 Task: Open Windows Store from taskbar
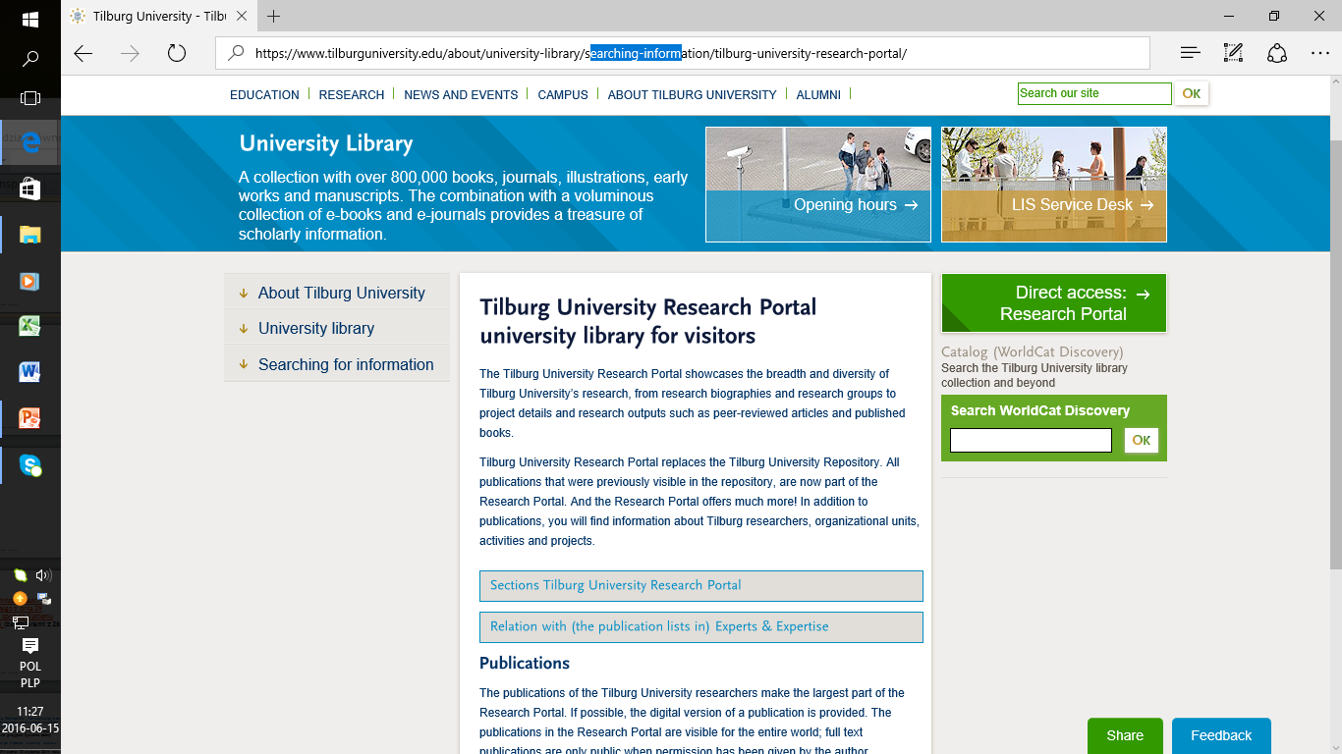pos(30,188)
